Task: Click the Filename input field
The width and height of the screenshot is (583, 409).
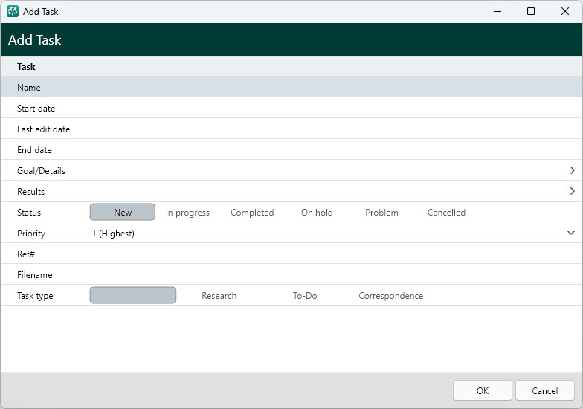Action: (334, 275)
